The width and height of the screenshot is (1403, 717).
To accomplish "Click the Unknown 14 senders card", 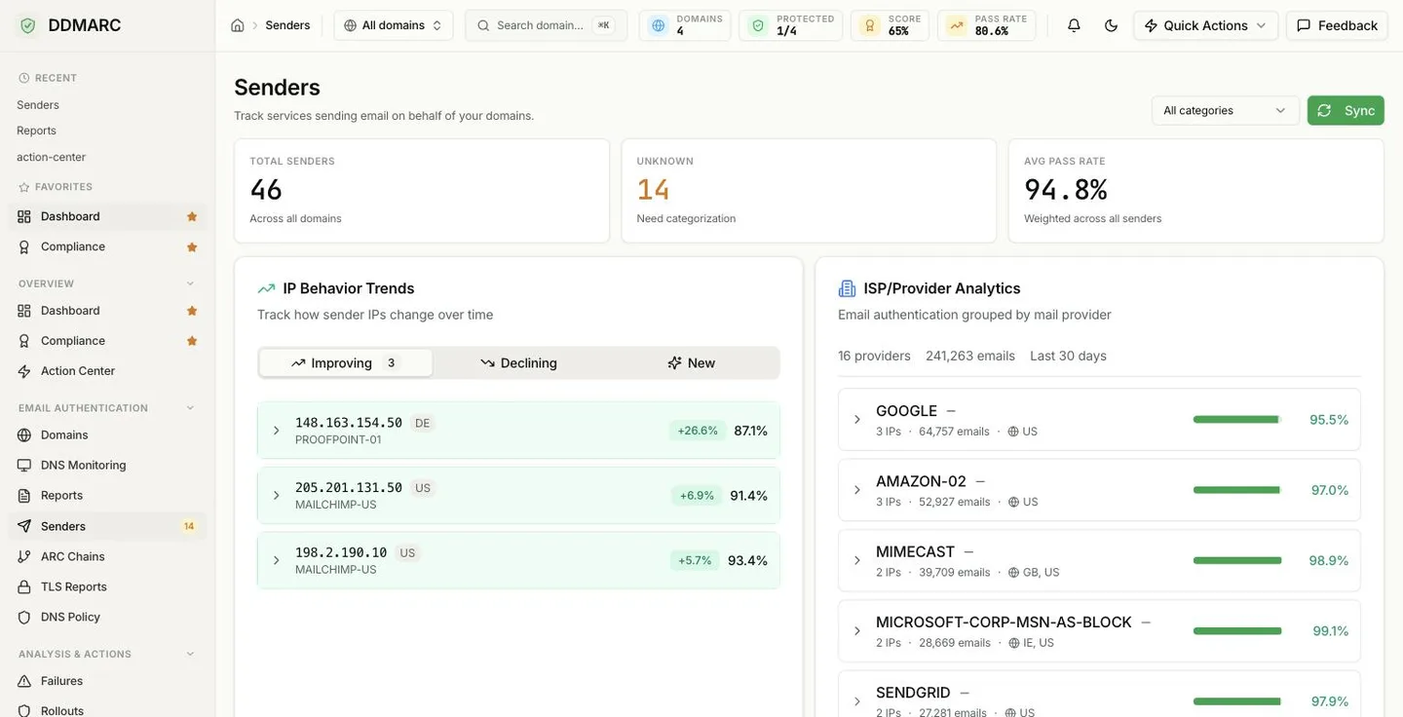I will [809, 191].
